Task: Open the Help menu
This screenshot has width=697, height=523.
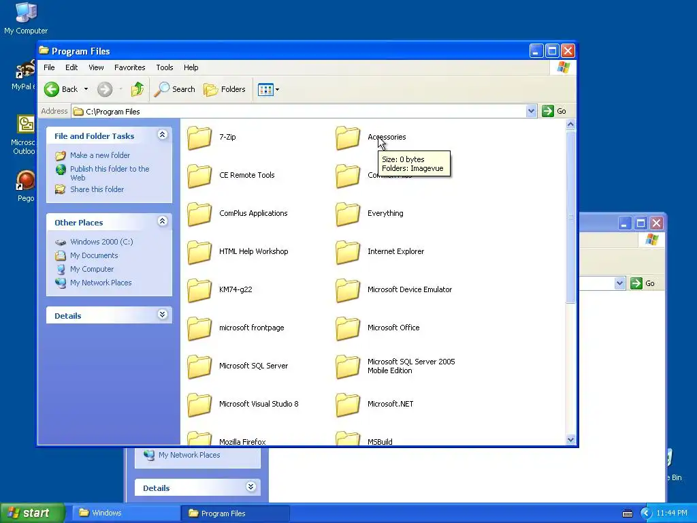Action: (191, 67)
